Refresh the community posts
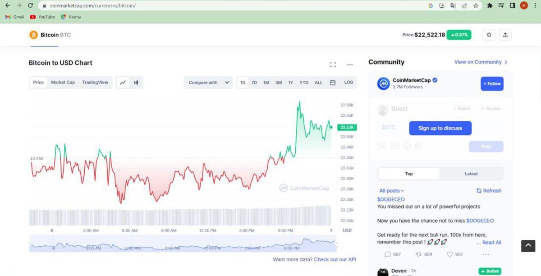This screenshot has height=276, width=541. [489, 191]
